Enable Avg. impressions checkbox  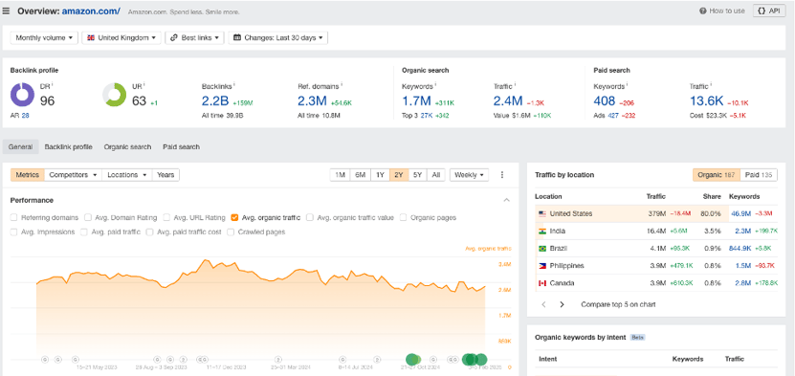point(14,232)
